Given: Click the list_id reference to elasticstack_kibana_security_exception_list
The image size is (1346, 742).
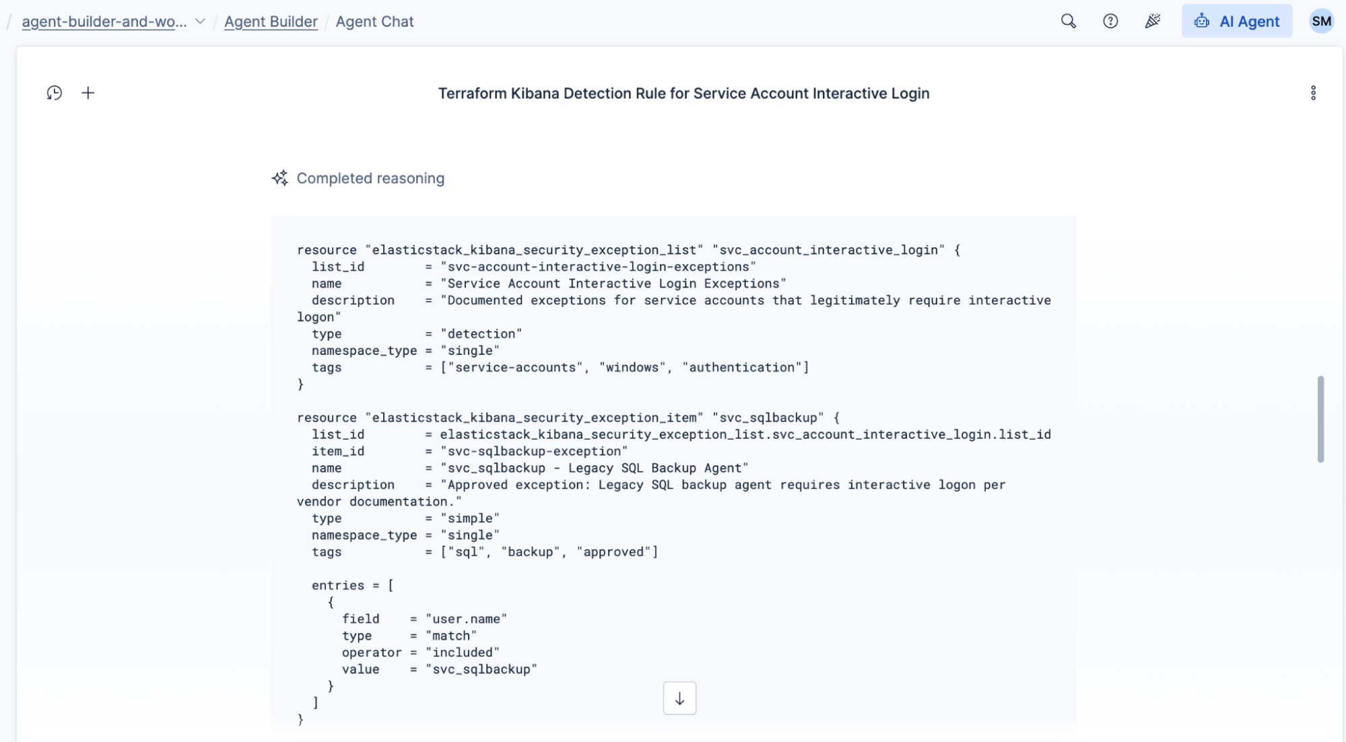Looking at the screenshot, I should (745, 434).
